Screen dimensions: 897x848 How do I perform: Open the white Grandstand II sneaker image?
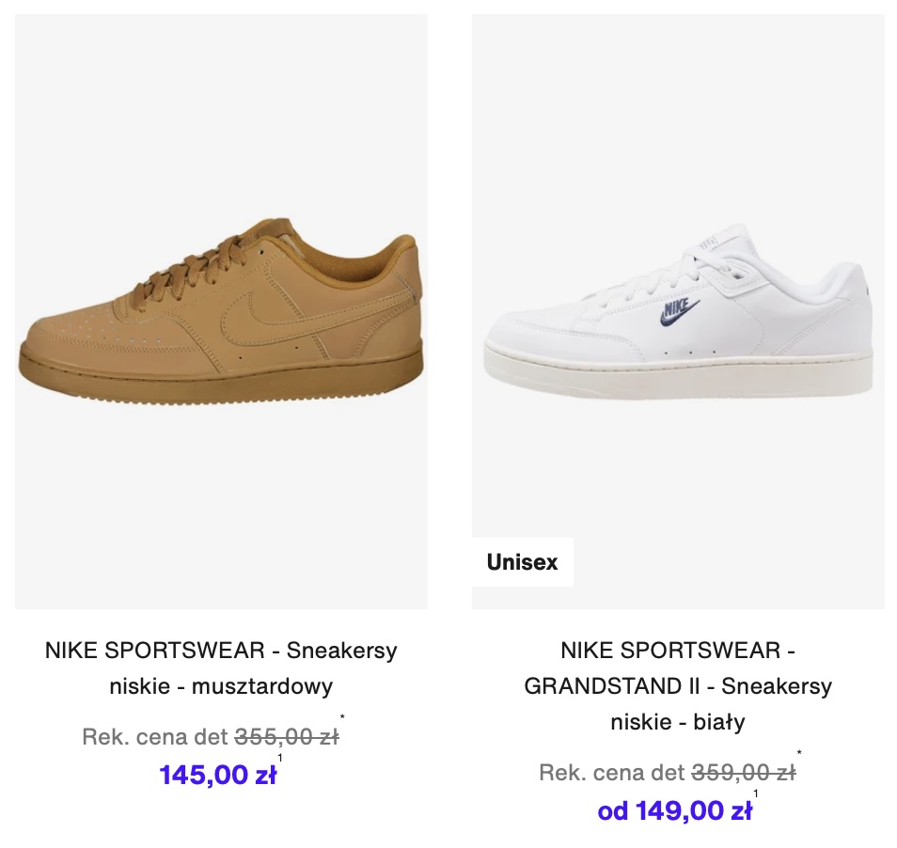[678, 311]
